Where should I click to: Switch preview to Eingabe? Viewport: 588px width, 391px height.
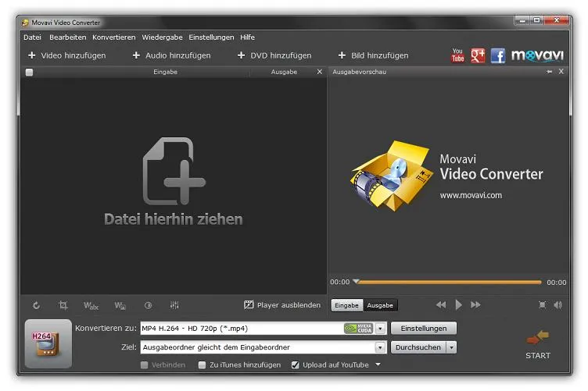coord(347,305)
